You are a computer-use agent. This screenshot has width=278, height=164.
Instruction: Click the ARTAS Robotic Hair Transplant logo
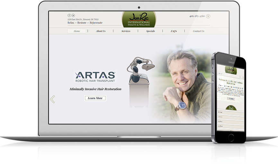[95, 77]
